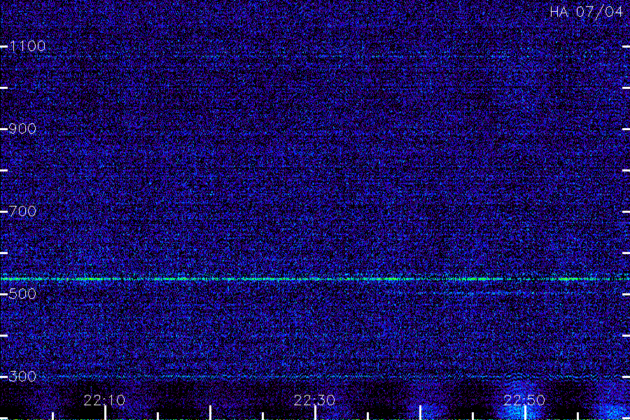Screen dimensions: 630x420
Task: Click the HA 07/04 date label
Action: 586,12
